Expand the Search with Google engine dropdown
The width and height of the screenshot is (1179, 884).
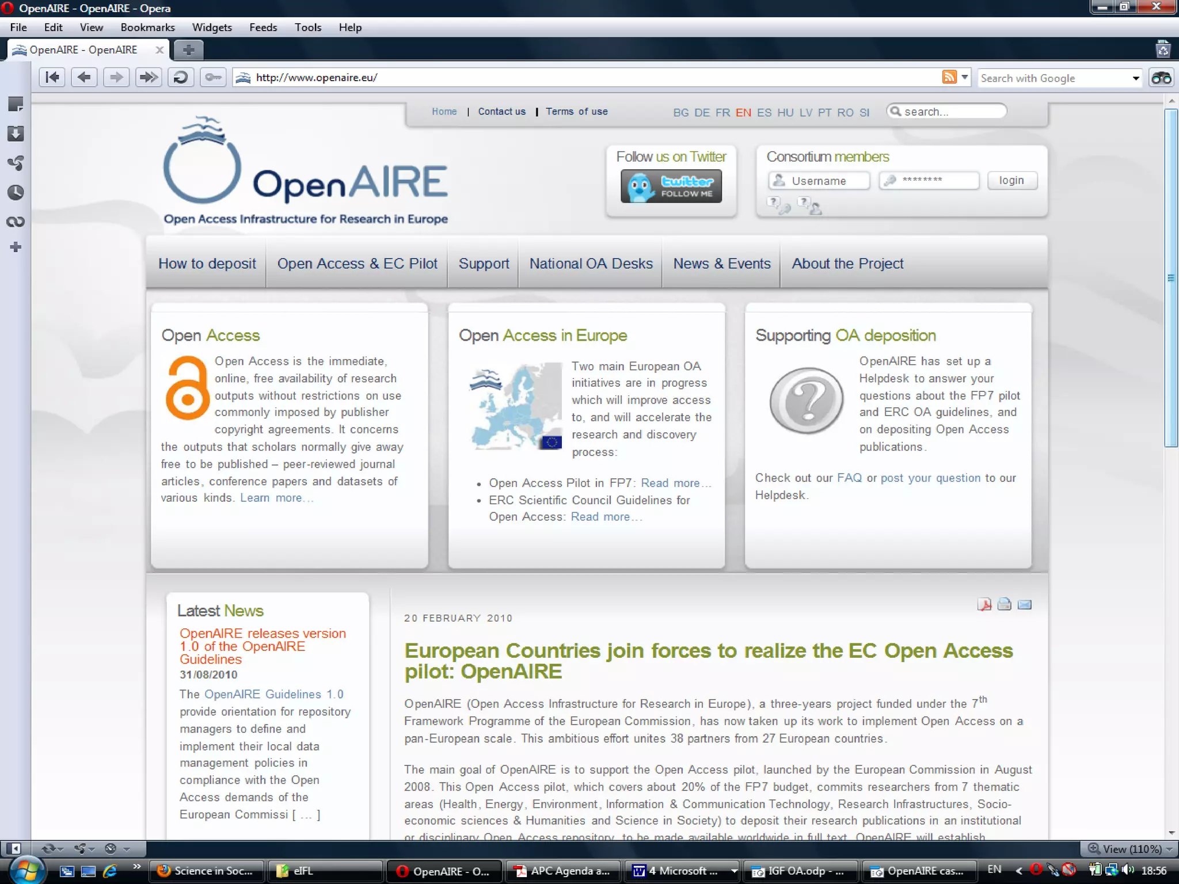click(1135, 78)
